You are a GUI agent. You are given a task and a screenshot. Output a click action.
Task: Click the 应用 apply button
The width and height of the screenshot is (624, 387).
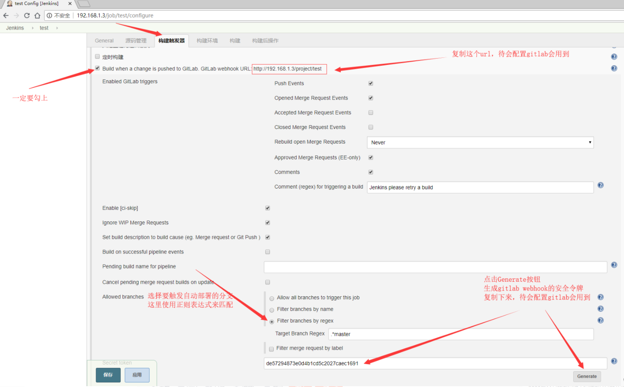pos(137,375)
